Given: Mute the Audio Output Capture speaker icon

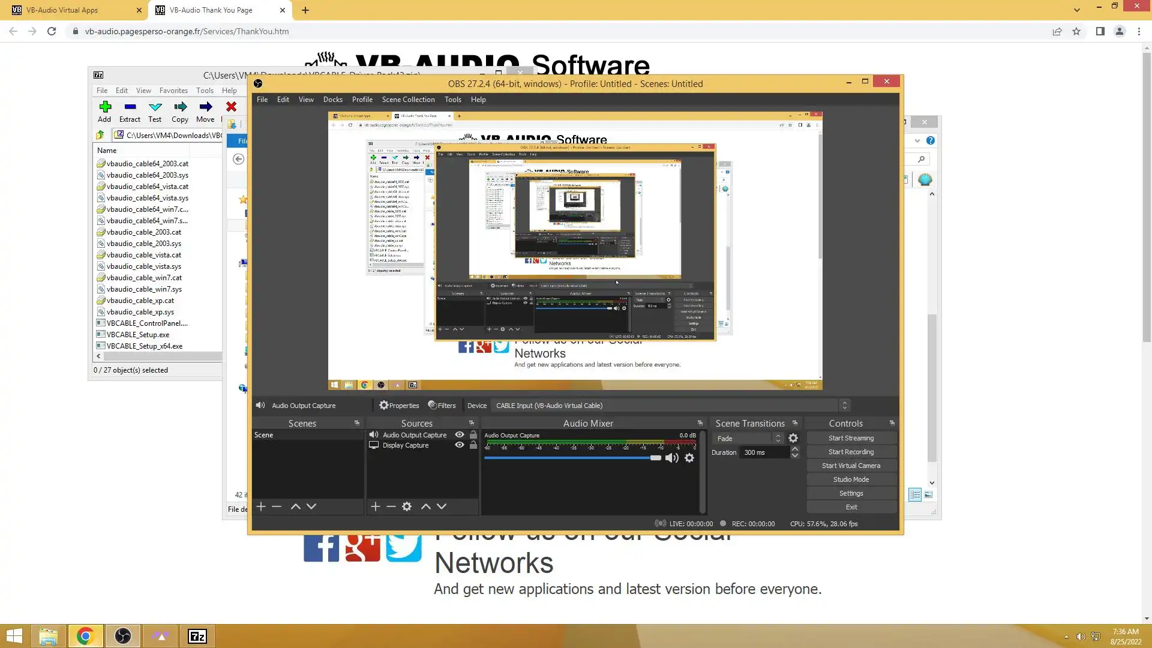Looking at the screenshot, I should 672,458.
